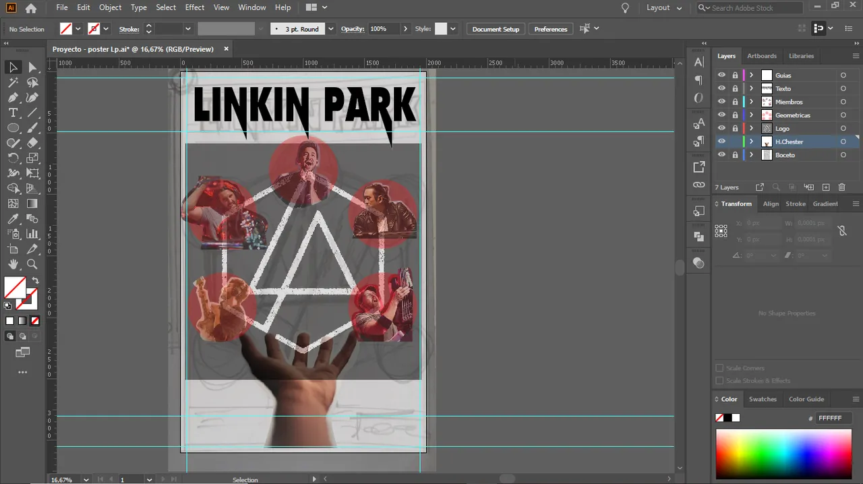Hide the Logo layer
Viewport: 863px width, 484px height.
721,128
